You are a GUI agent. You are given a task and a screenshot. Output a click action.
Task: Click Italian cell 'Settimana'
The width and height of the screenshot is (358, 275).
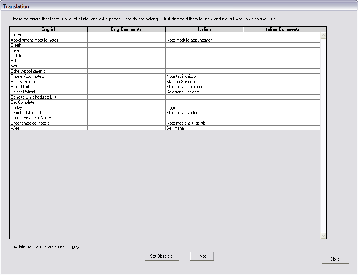click(x=204, y=128)
